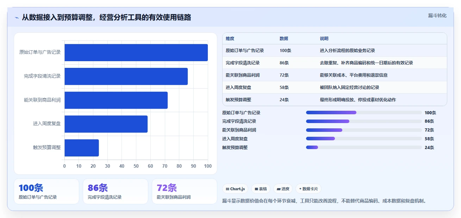Open the 100条 summary card
The image size is (461, 218).
[x=46, y=191]
